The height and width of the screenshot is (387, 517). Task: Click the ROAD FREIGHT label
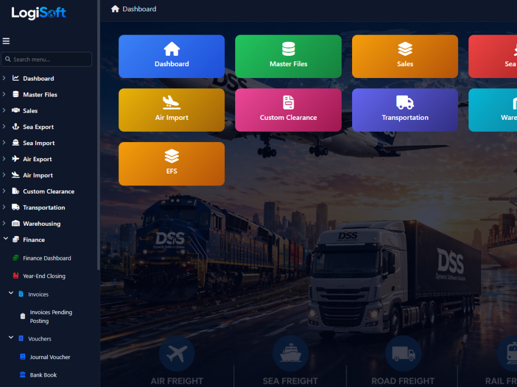tap(403, 381)
